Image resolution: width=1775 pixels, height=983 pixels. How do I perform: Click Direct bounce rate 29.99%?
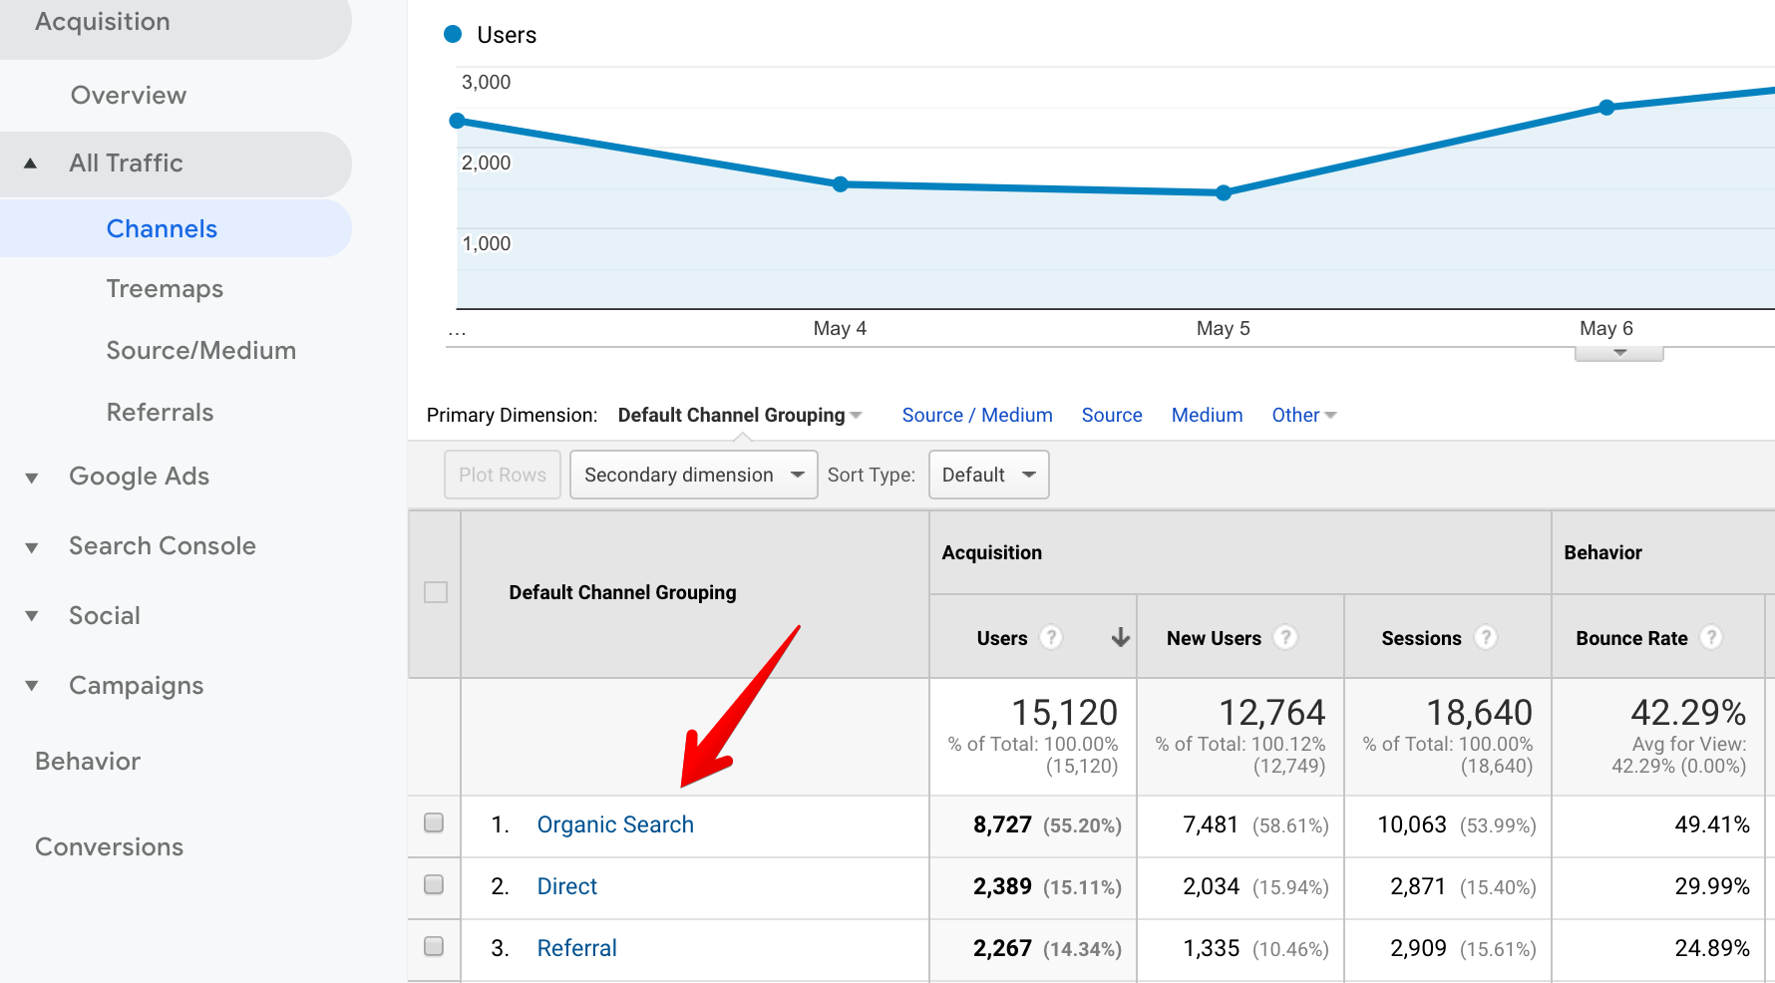1712,886
